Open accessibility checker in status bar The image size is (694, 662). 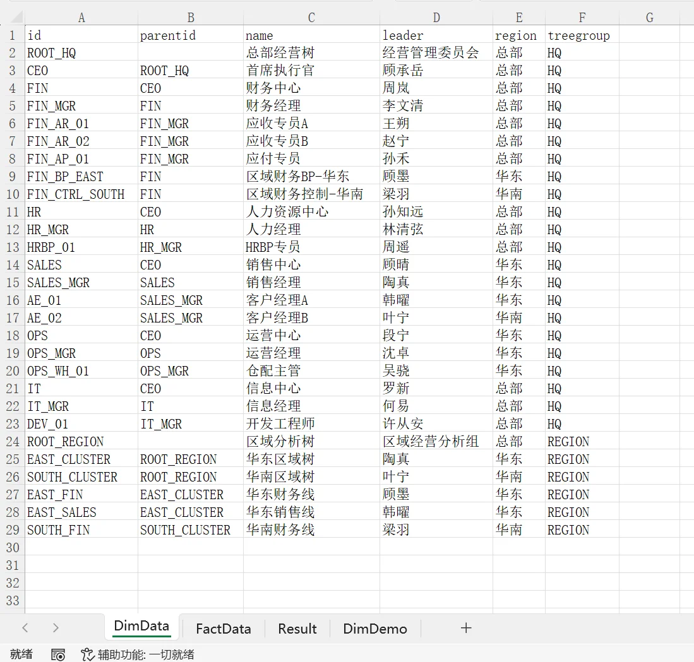138,654
